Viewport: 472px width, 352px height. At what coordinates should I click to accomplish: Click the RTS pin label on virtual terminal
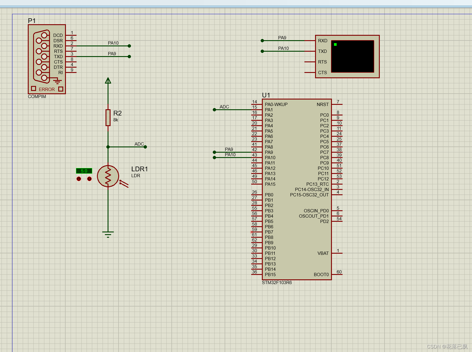click(x=322, y=62)
